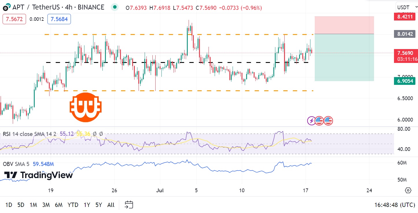Viewport: 418px width, 213px height.
Task: Select the red stop-loss zone of position
Action: [344, 25]
